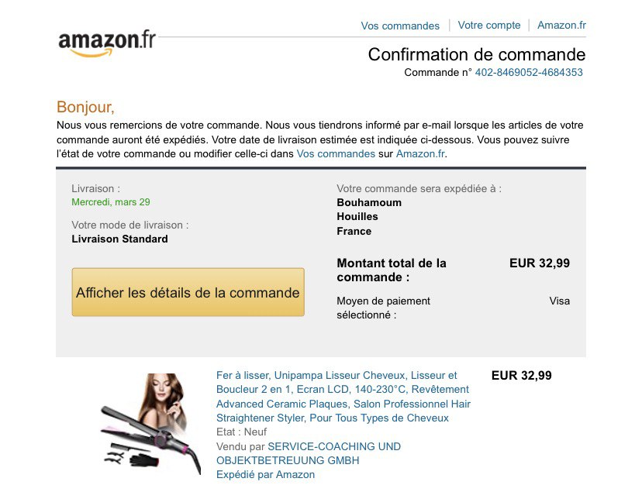
Task: Follow Vos commandes link in message body
Action: point(336,153)
